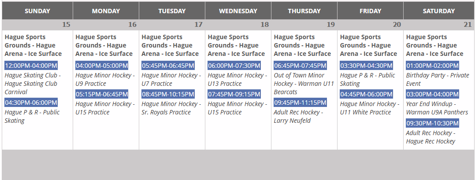Click the Sunday column header

[x=37, y=11]
